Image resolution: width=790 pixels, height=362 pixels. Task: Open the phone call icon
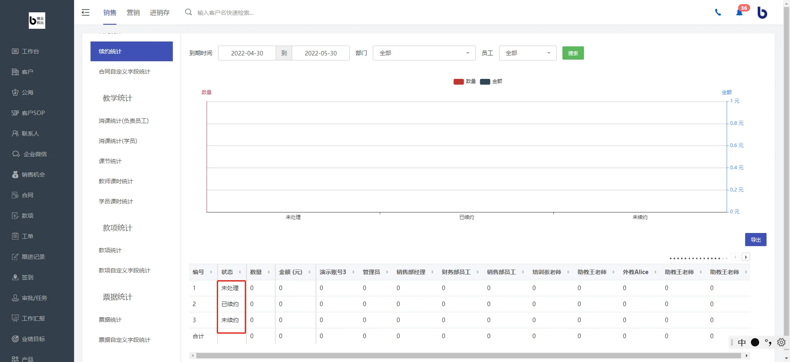tap(718, 12)
